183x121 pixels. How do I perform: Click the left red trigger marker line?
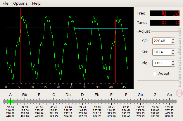pos(20,46)
